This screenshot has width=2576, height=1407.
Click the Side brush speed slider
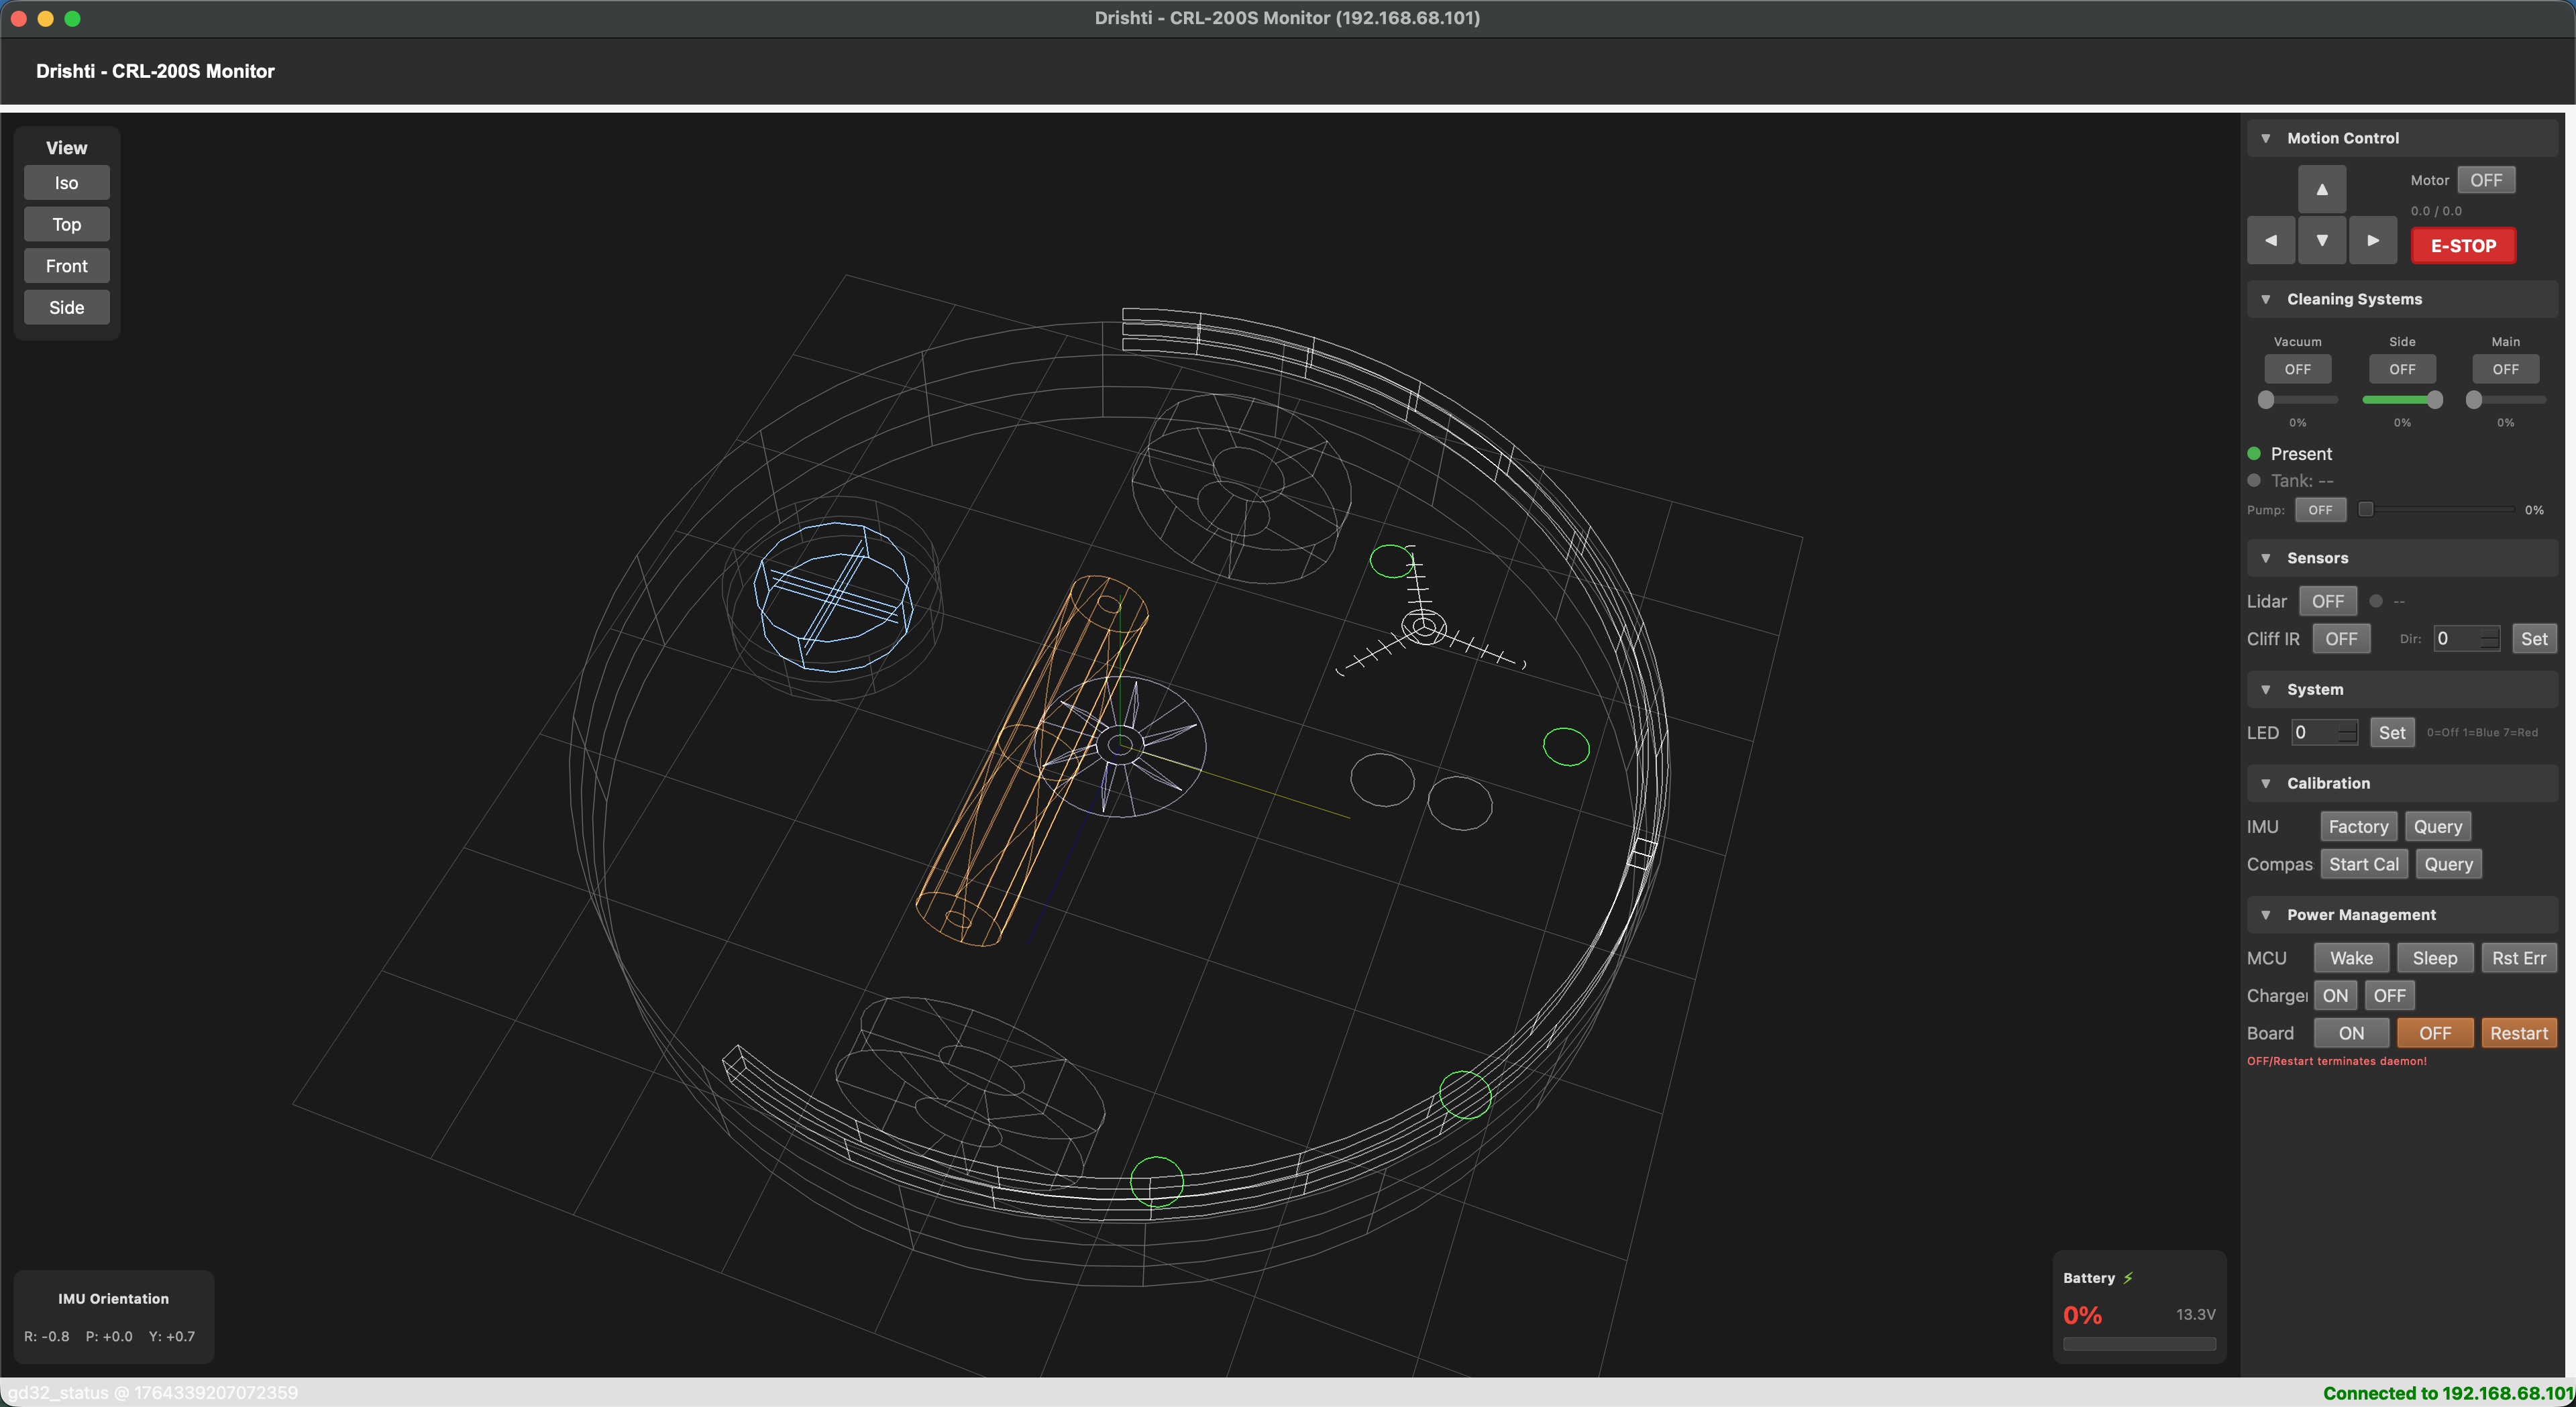tap(2401, 400)
